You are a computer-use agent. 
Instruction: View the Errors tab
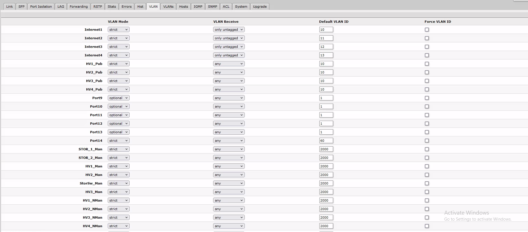pos(127,7)
